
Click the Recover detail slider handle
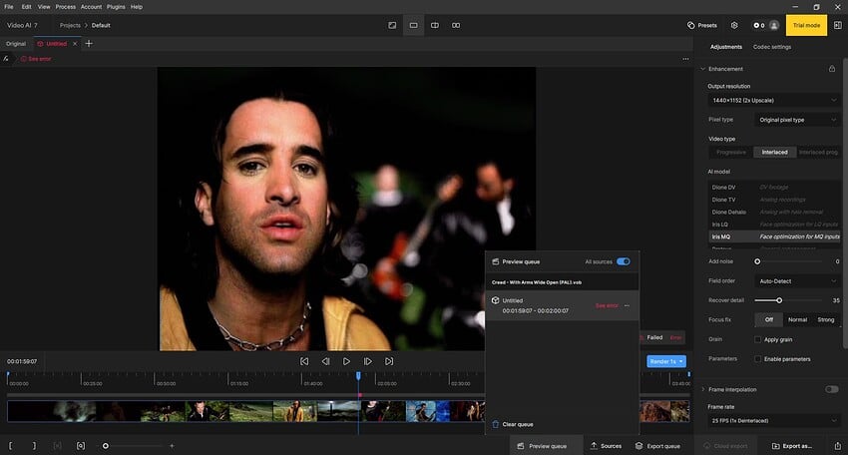779,300
